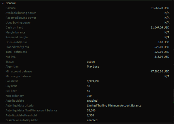Select N/A value for Margin balance
The image size is (174, 124).
point(167,32)
